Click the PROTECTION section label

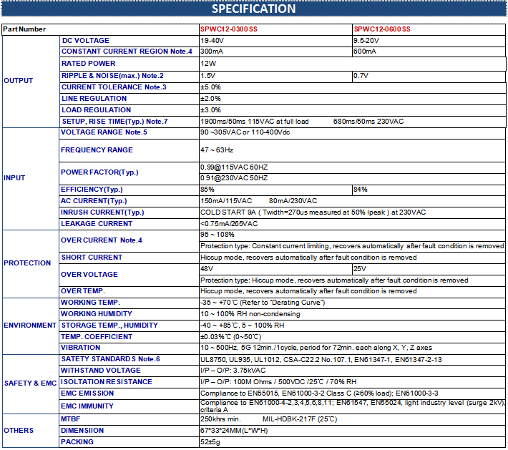coord(27,263)
